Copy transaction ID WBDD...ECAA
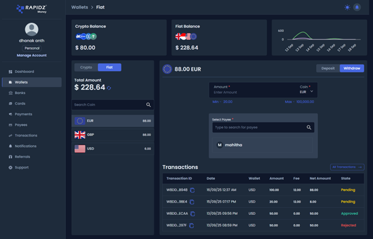Screen dimensions: 373x239 (x=193, y=214)
